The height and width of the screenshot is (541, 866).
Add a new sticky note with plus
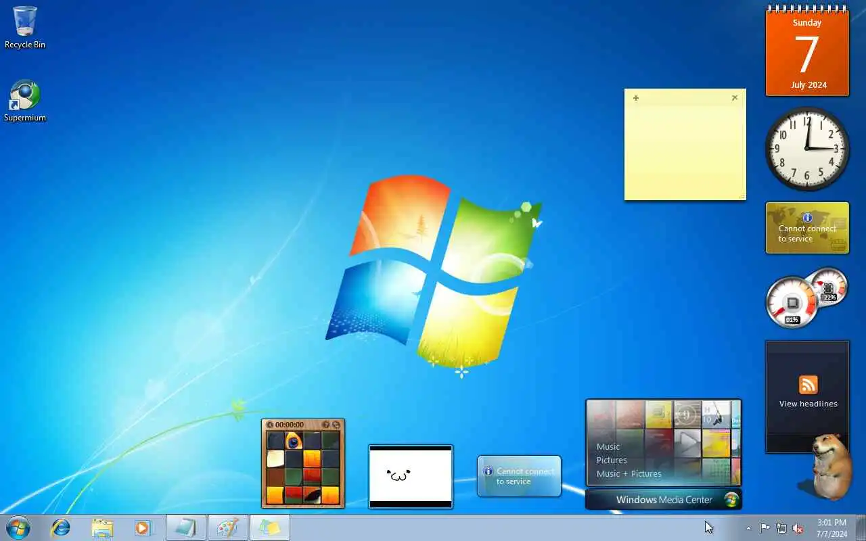(636, 98)
